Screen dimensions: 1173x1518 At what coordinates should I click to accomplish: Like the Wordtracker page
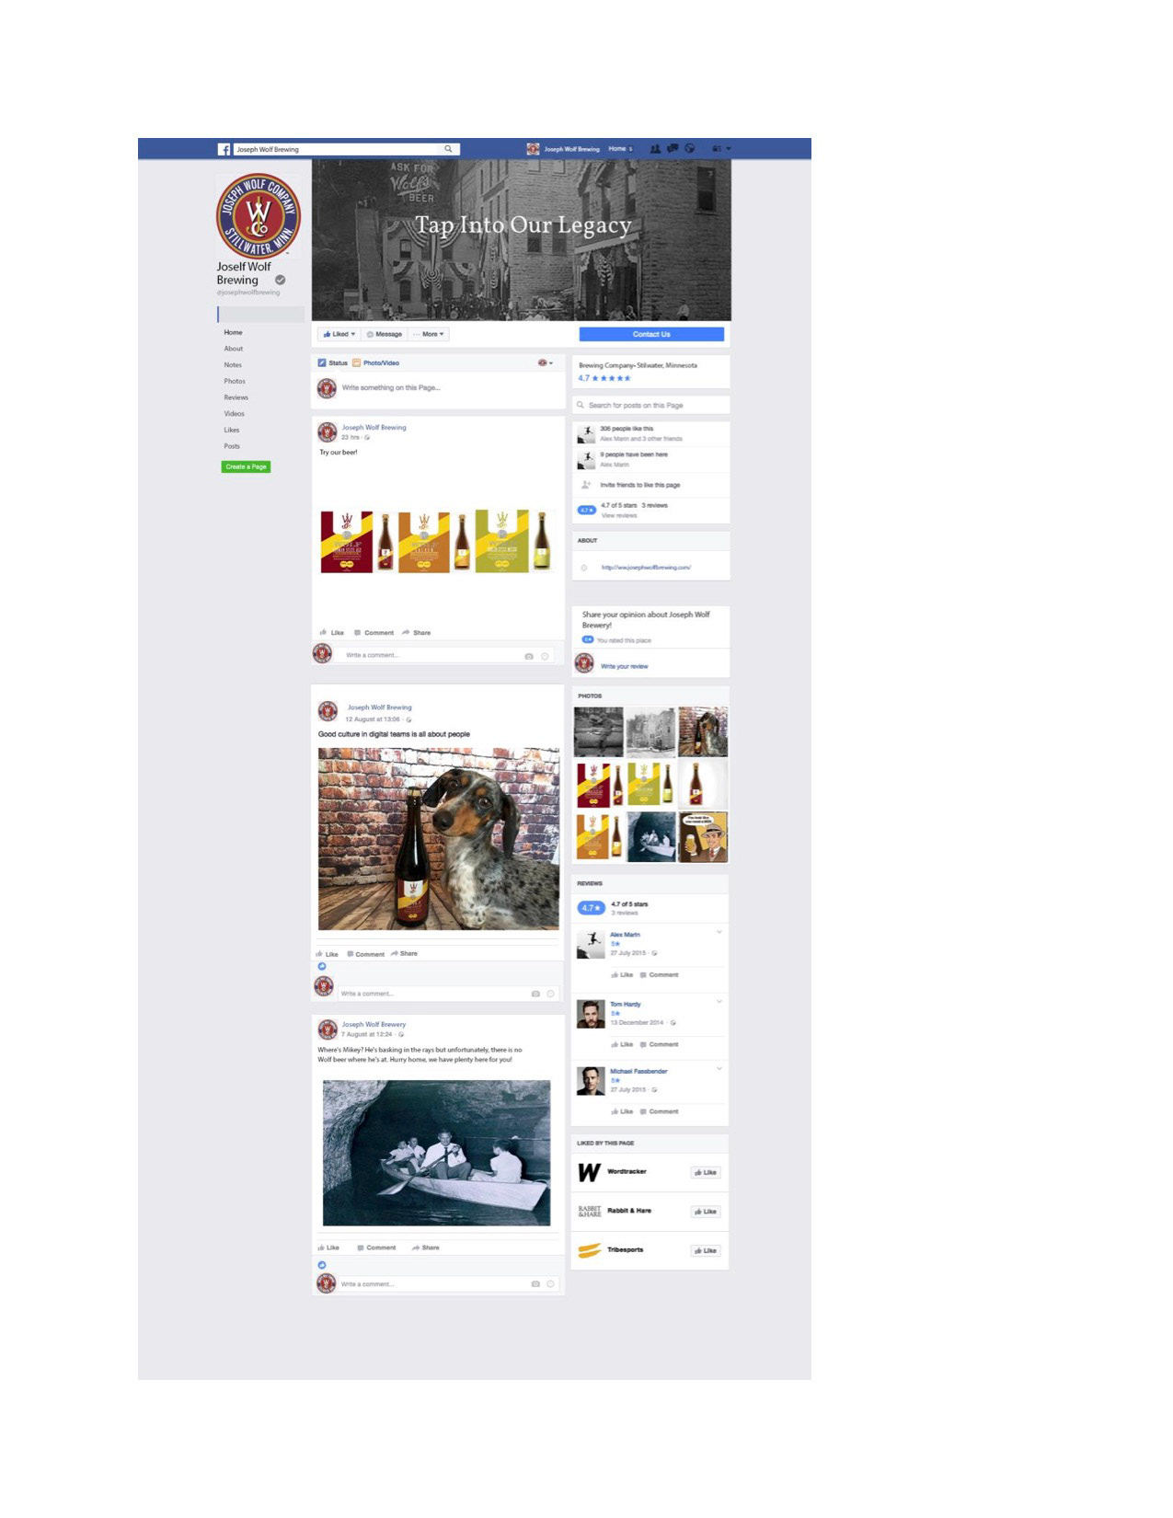[706, 1173]
